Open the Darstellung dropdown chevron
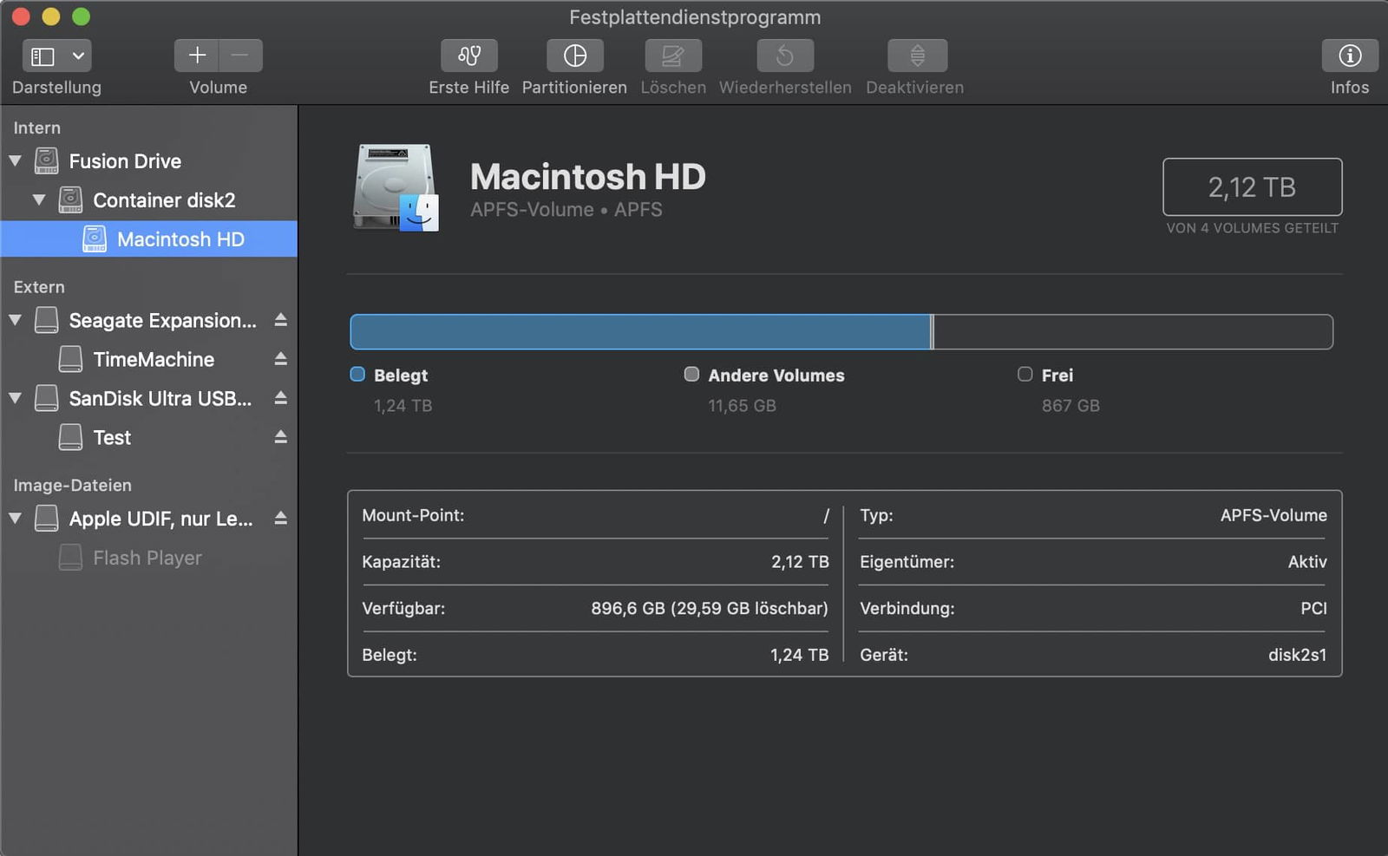The height and width of the screenshot is (856, 1388). click(78, 56)
